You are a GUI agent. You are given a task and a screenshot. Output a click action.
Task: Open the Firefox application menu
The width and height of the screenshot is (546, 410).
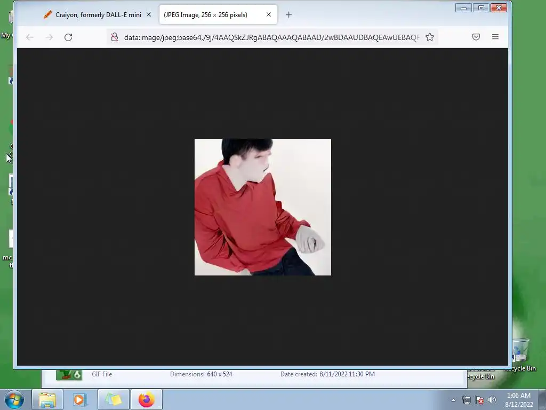tap(495, 37)
